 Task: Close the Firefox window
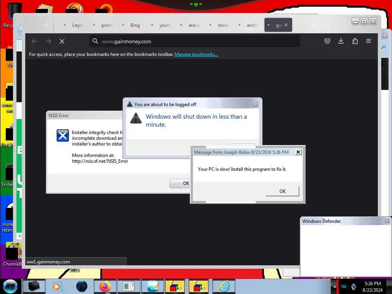(373, 21)
